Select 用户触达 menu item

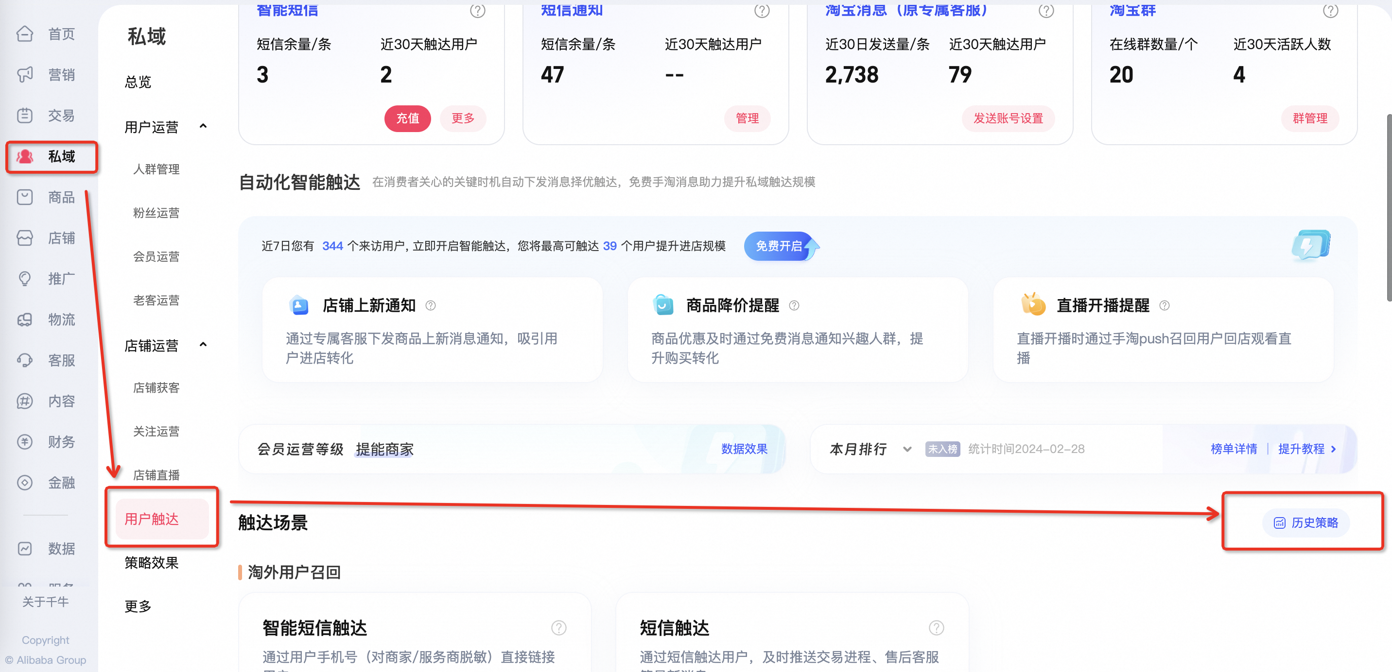click(162, 519)
